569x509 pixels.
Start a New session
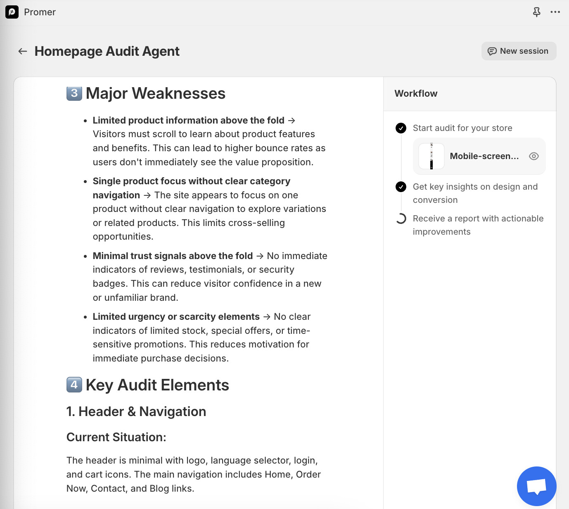[519, 51]
